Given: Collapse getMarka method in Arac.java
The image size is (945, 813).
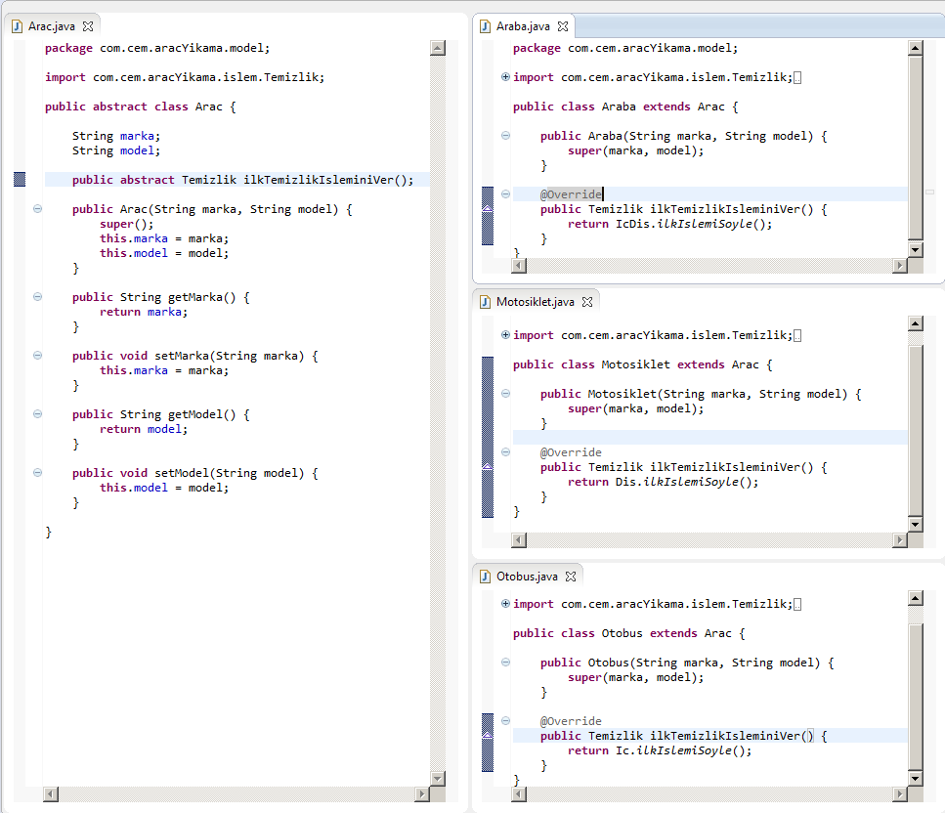Looking at the screenshot, I should coord(37,297).
